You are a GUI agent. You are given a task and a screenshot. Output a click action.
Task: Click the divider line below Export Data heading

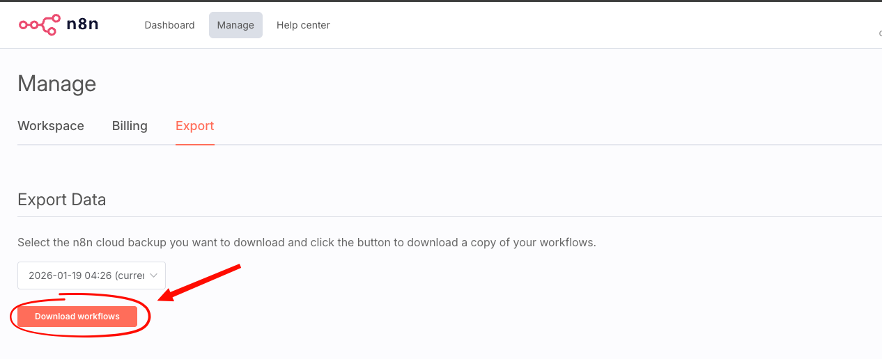pos(446,216)
